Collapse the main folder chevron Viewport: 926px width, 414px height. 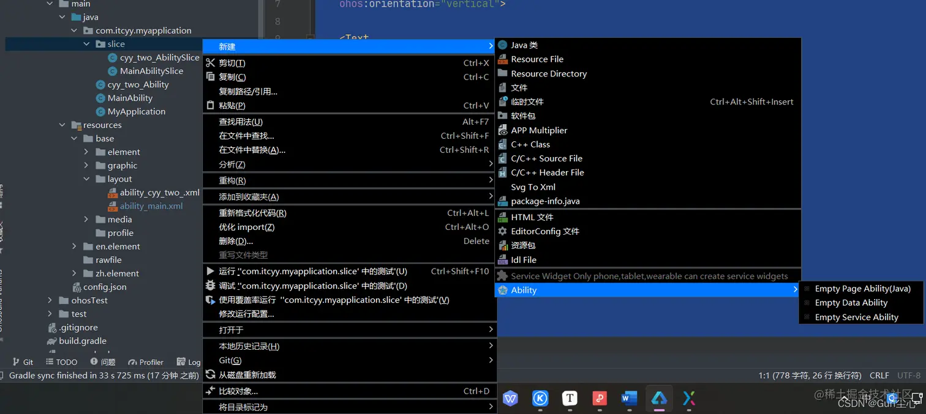click(50, 4)
